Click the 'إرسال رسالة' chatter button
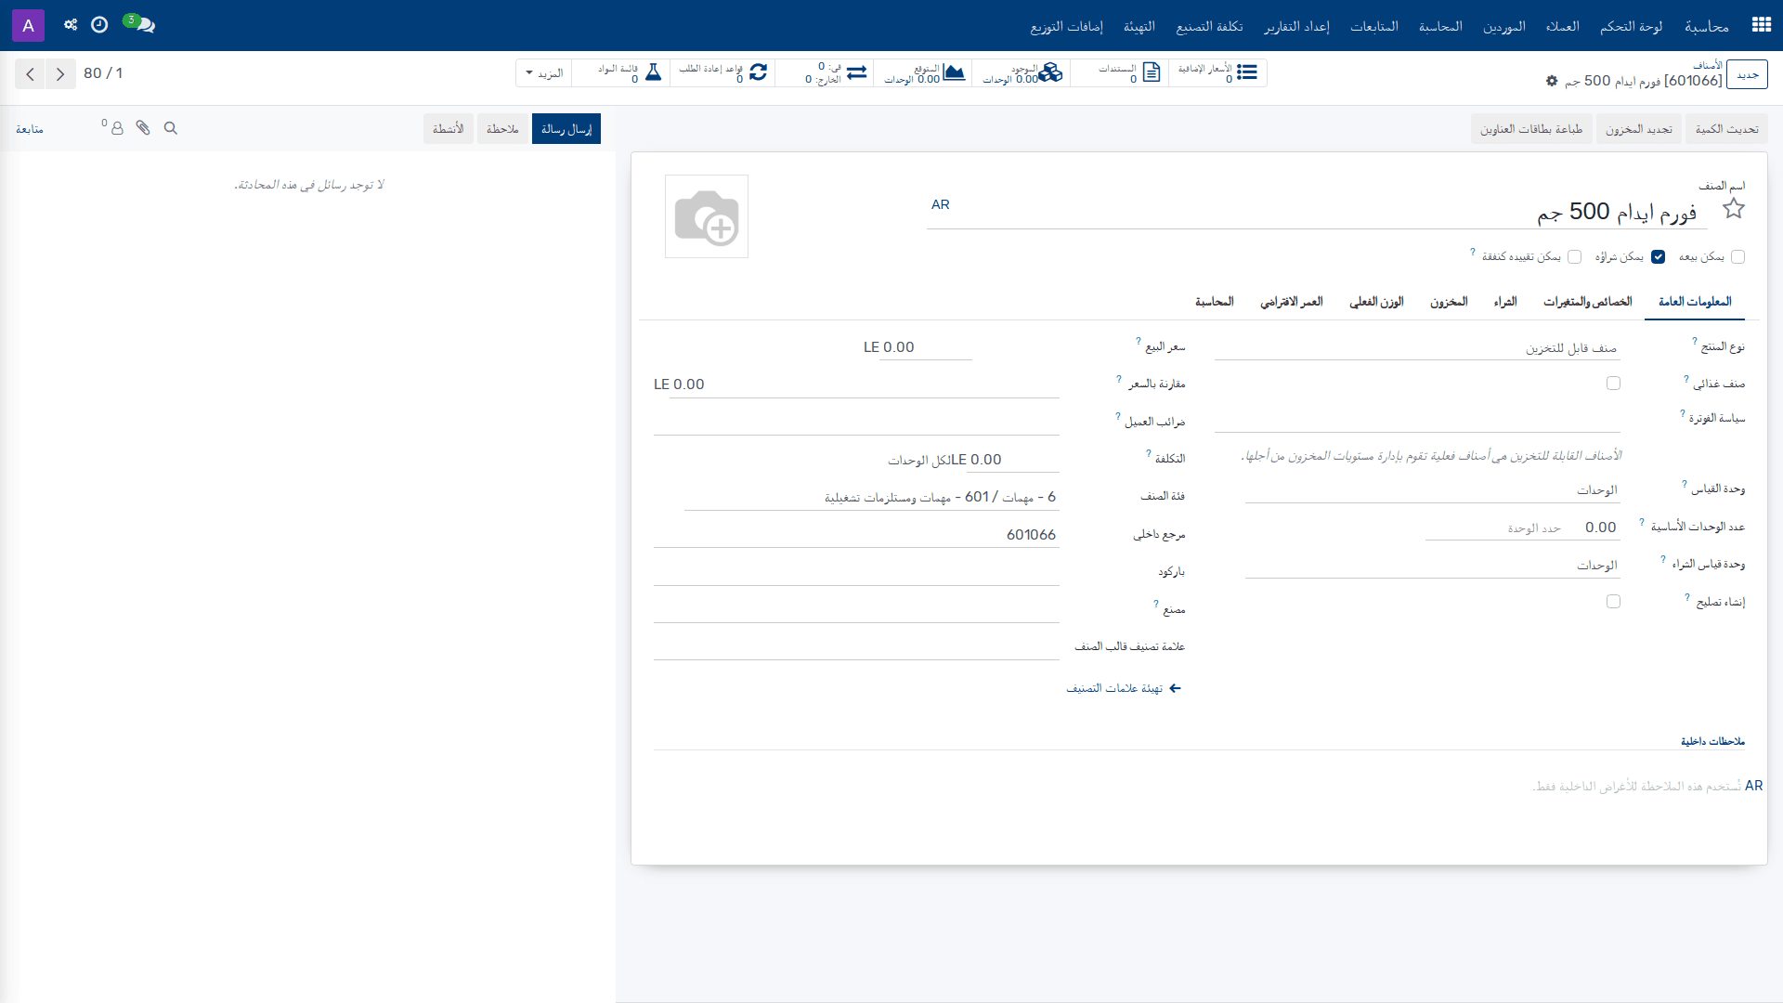This screenshot has width=1783, height=1003. 566,129
